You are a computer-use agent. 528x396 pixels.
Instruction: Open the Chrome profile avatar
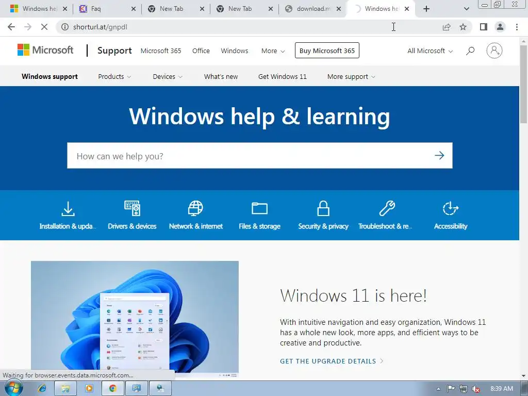500,27
